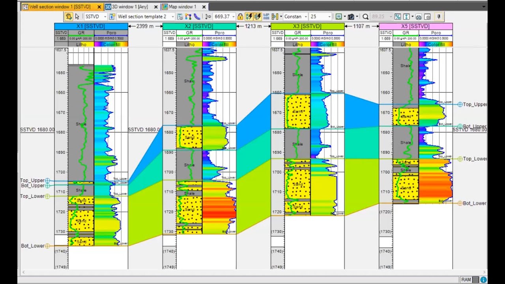This screenshot has height=284, width=505.
Task: Click the Poro track header in X2
Action: (x=219, y=33)
